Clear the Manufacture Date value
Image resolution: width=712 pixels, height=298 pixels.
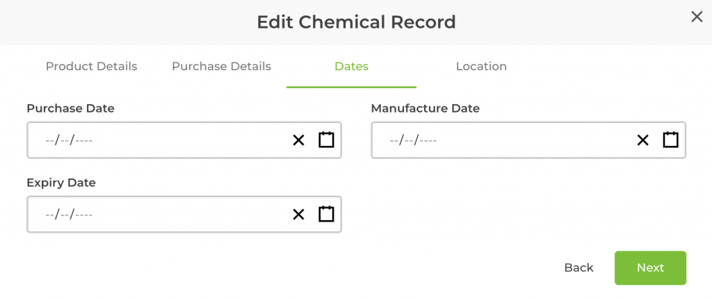[x=642, y=140]
